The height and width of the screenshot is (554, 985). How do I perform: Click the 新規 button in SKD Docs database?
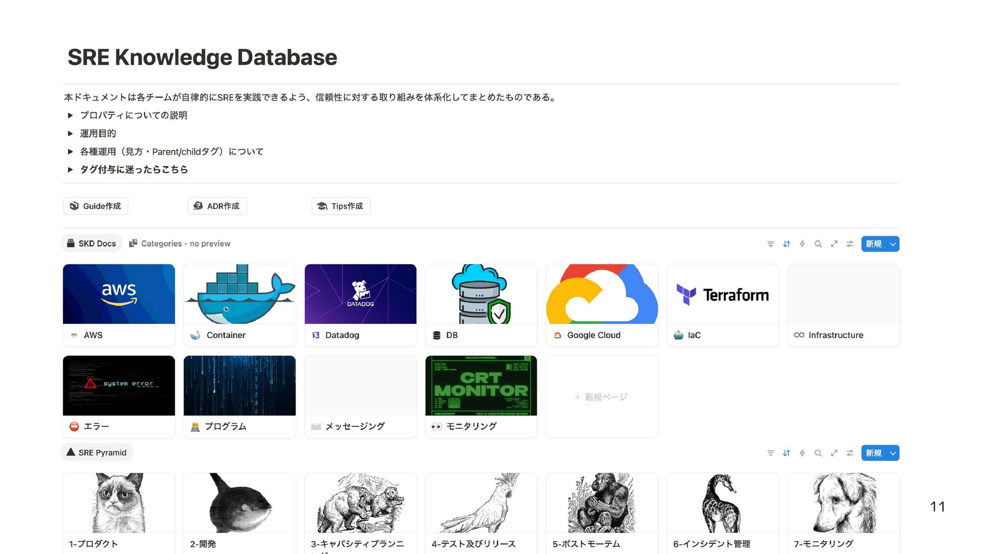coord(874,244)
